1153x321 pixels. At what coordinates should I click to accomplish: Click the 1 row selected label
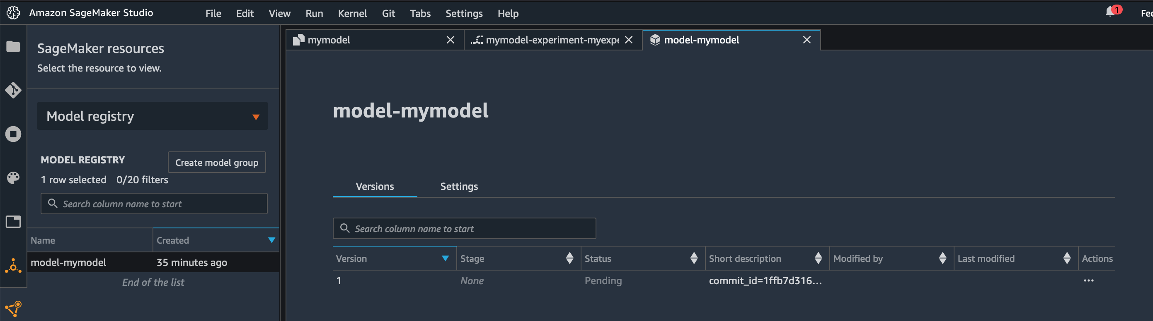coord(73,180)
